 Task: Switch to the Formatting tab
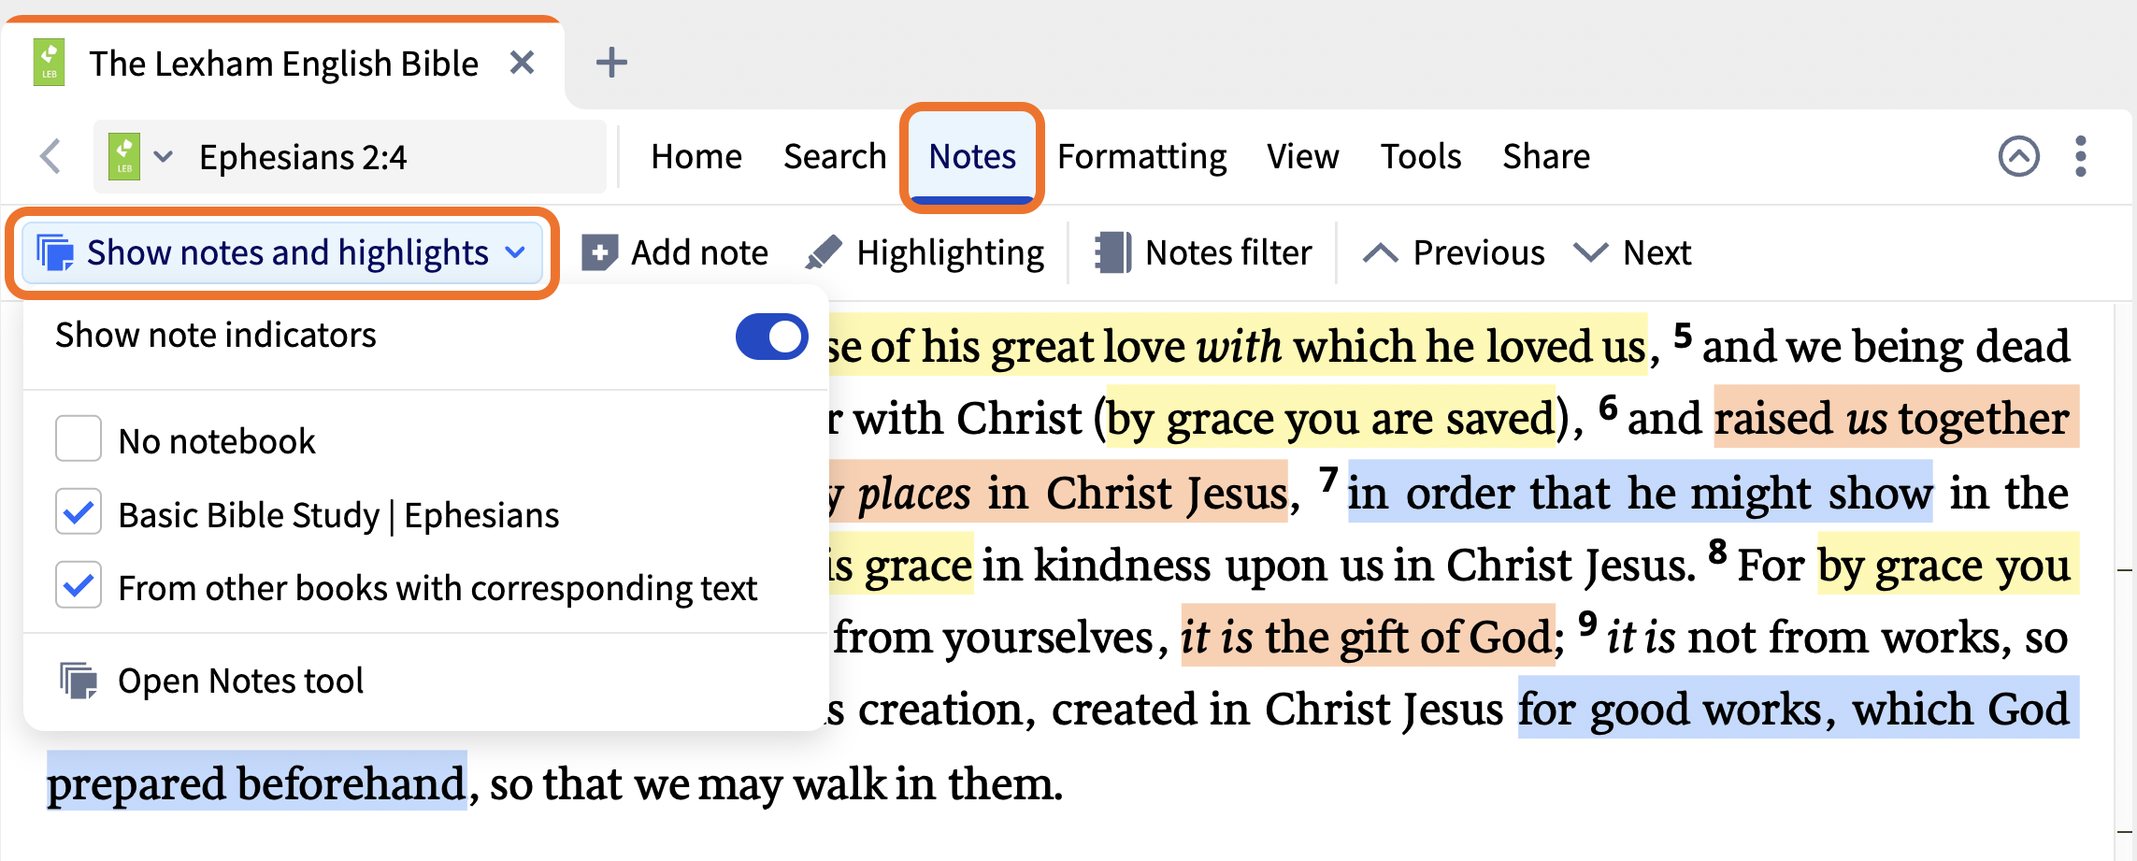tap(1142, 156)
